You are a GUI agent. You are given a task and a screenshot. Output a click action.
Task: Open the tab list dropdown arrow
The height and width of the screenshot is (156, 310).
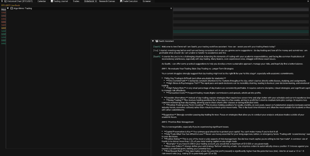(x=2, y=1)
